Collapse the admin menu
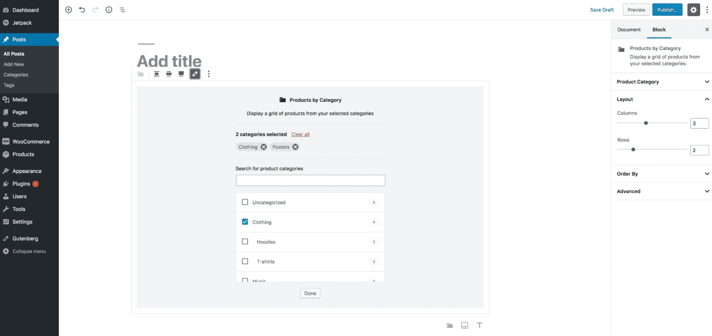Screen dimensions: 712x336 coord(29,251)
